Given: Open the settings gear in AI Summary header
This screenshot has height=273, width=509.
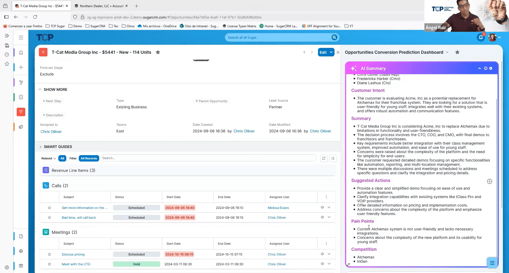Looking at the screenshot, I should coord(491,68).
